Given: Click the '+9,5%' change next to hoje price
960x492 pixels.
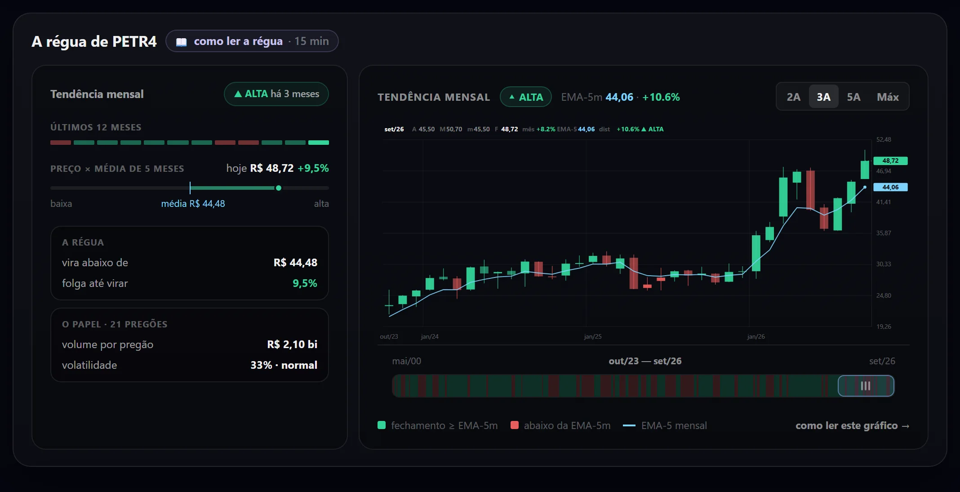Looking at the screenshot, I should 313,168.
